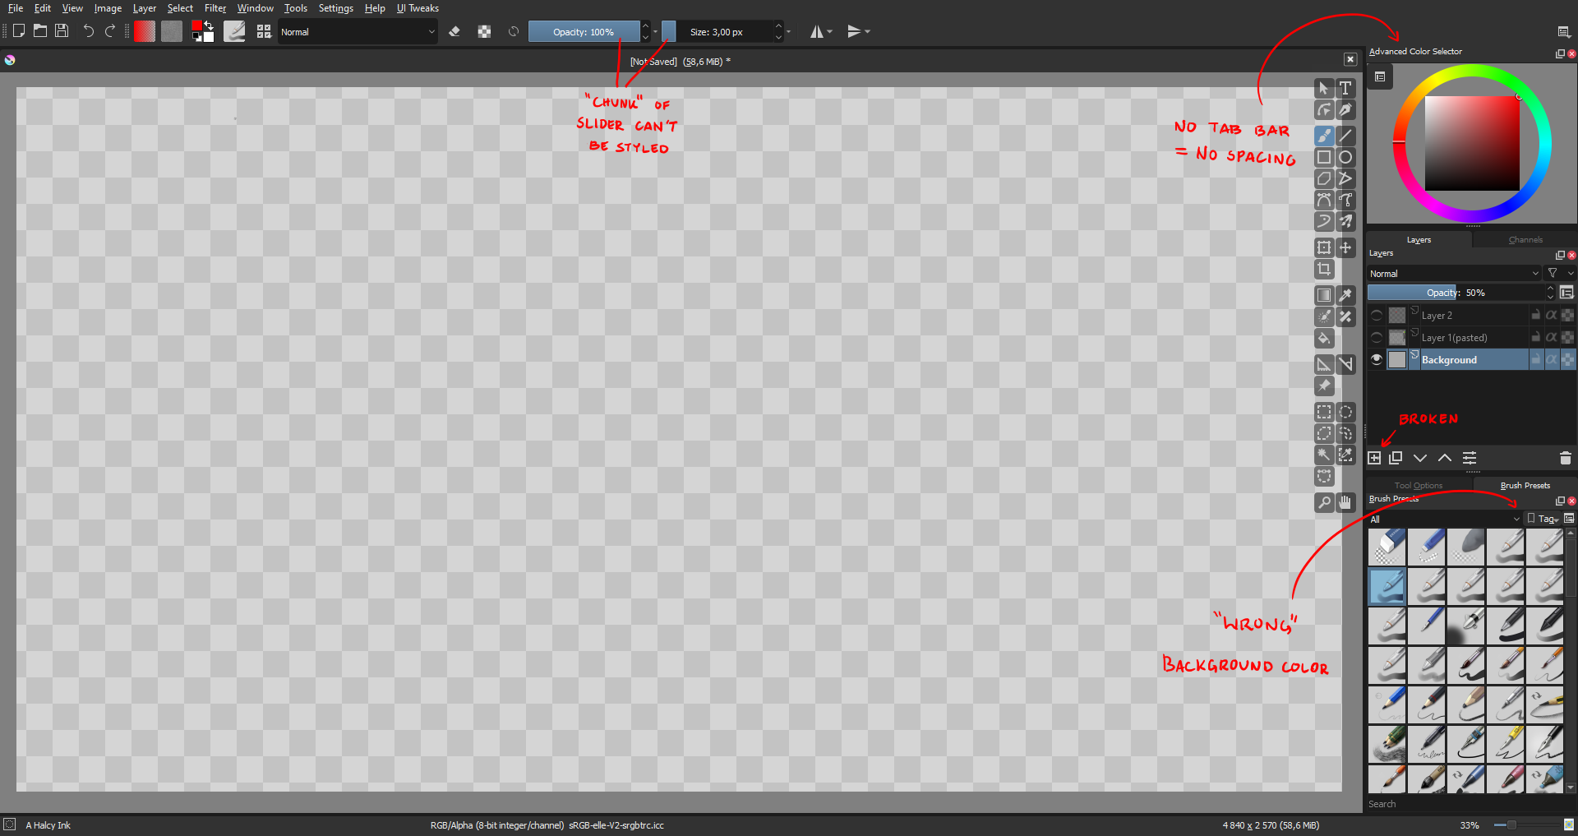The image size is (1578, 836).
Task: Activate the Pan hand tool
Action: [1345, 502]
